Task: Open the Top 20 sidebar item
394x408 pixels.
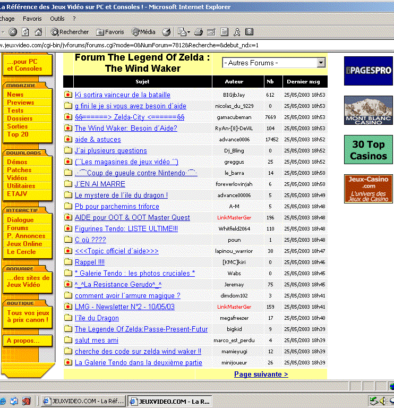Action: coord(18,134)
